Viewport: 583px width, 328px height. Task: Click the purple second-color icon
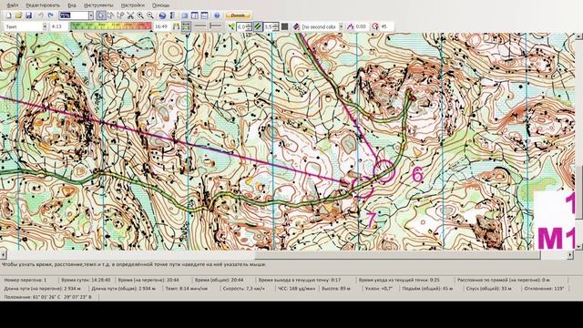[296, 26]
